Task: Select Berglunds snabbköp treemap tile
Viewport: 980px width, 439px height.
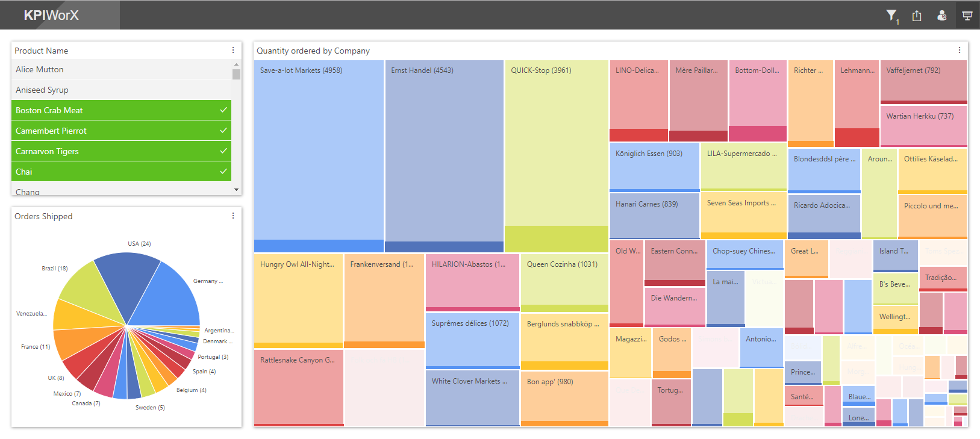Action: click(x=564, y=341)
